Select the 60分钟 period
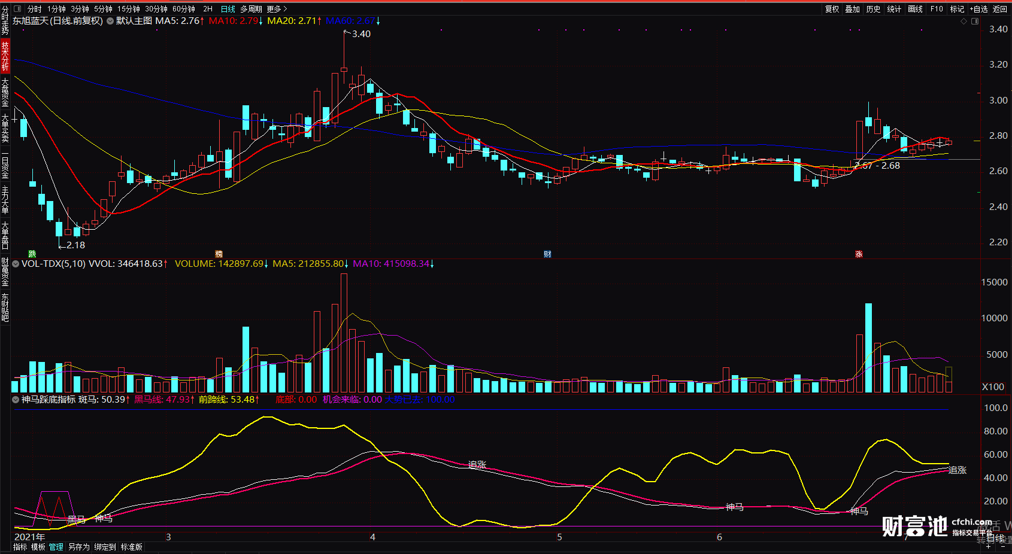This screenshot has height=554, width=1012. [x=184, y=9]
